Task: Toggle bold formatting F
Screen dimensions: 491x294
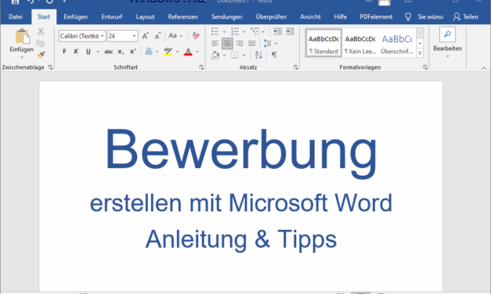Action: [x=64, y=52]
